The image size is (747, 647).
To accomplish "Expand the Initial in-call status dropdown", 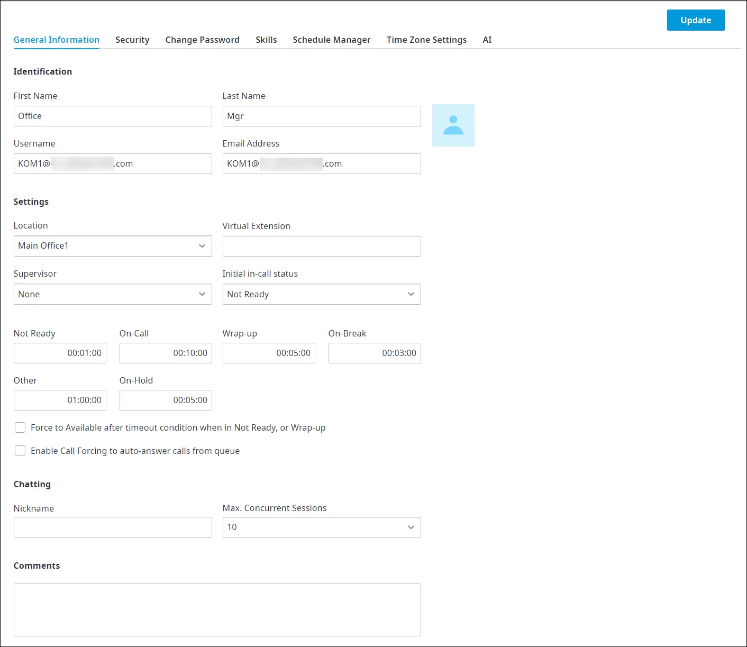I will pyautogui.click(x=322, y=294).
